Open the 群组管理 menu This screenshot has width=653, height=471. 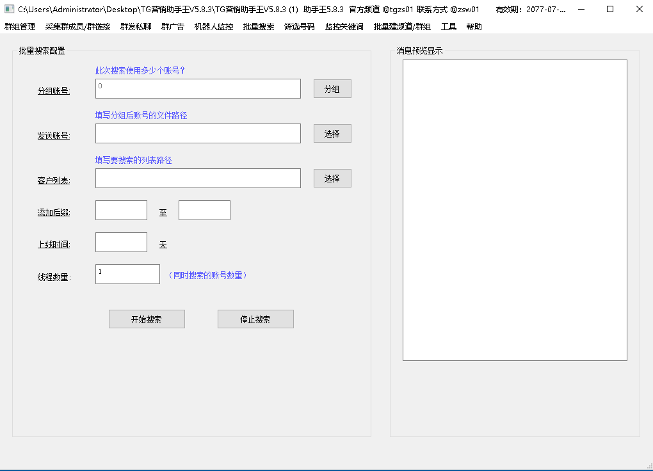tap(20, 27)
